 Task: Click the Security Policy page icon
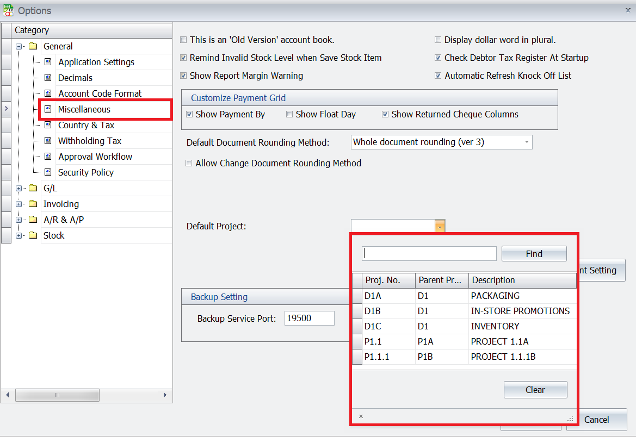[x=48, y=172]
